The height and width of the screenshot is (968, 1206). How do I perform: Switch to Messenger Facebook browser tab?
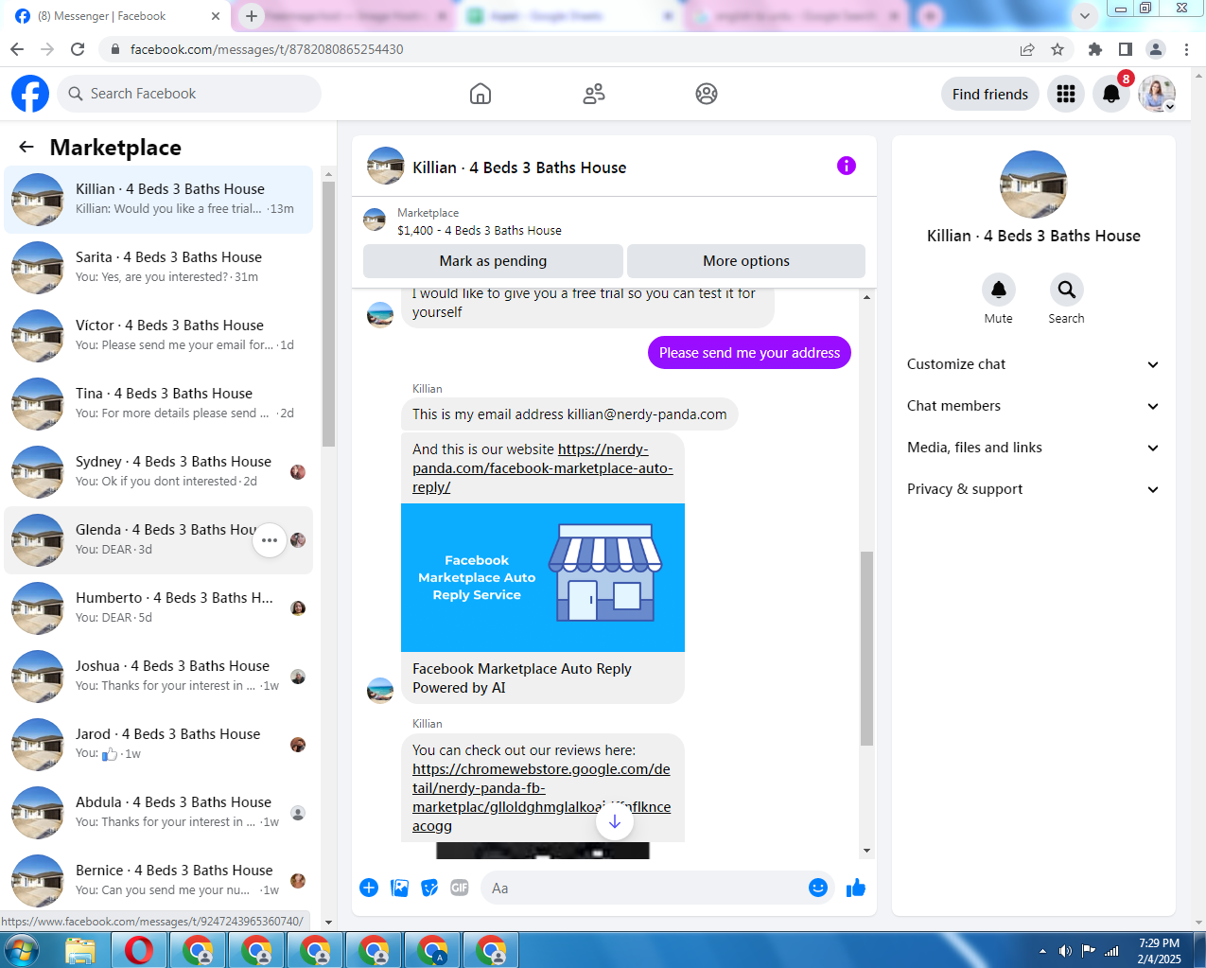pyautogui.click(x=115, y=16)
